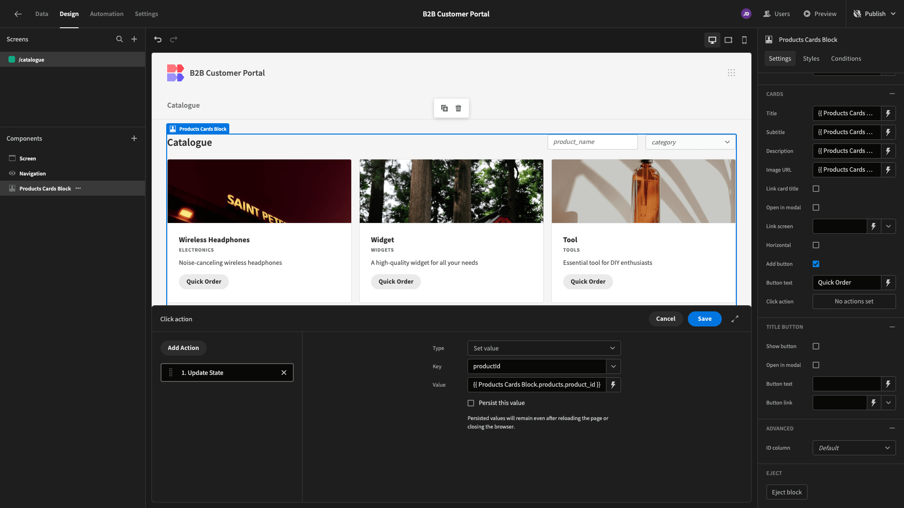Enable the Show button checkbox

(816, 346)
